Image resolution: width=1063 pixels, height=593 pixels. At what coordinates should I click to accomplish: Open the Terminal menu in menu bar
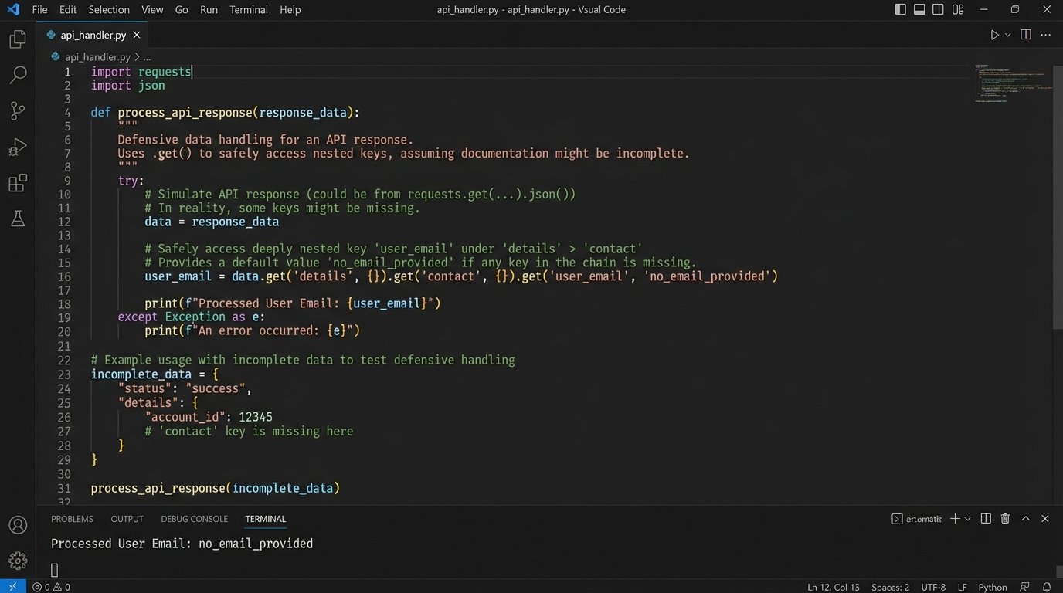(x=248, y=10)
